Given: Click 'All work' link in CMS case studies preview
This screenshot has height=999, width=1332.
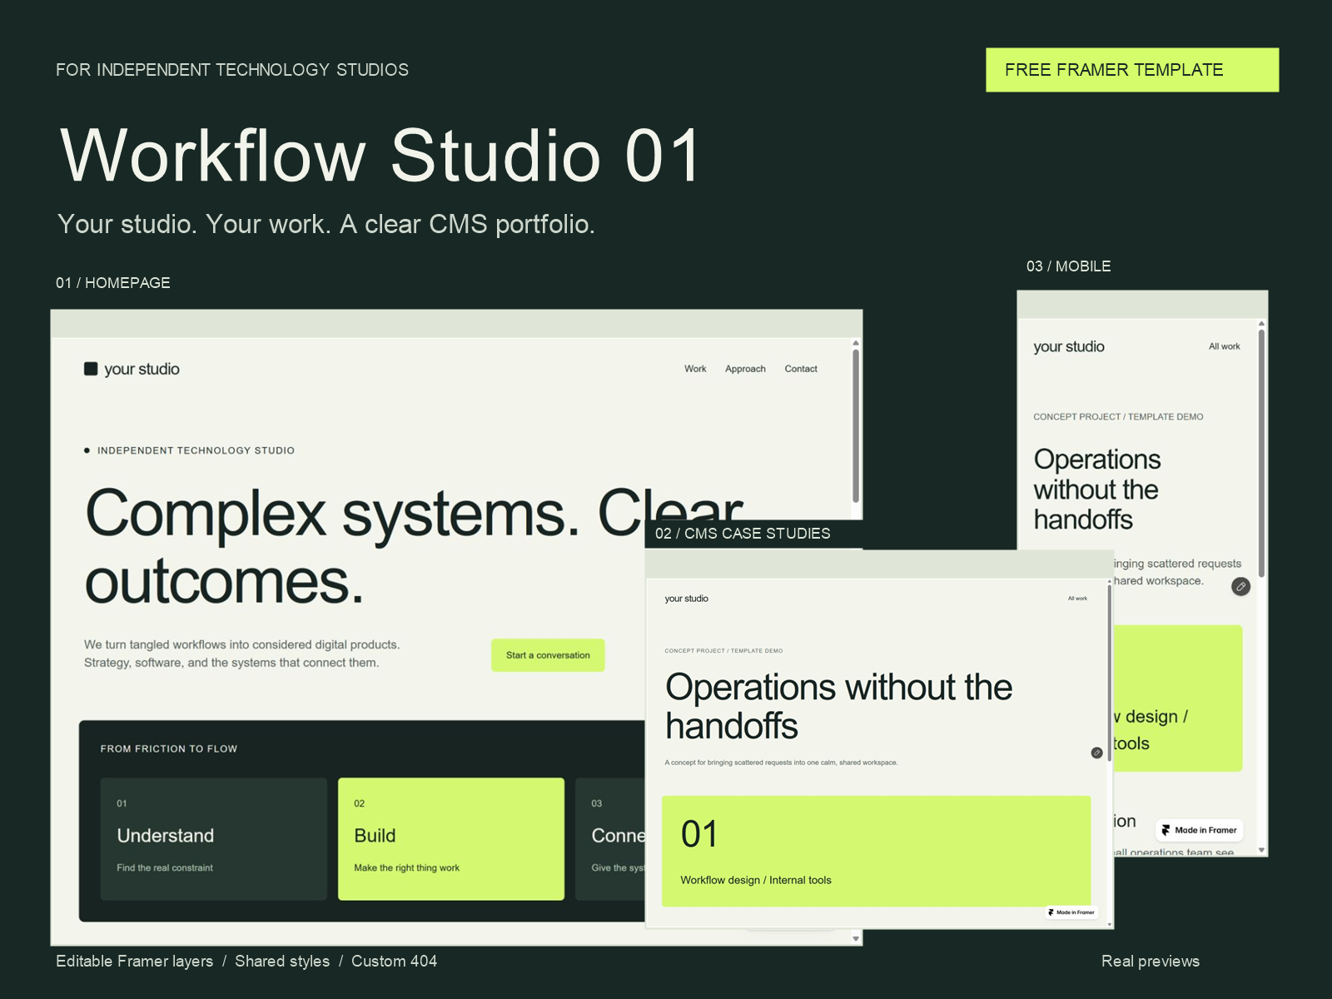Looking at the screenshot, I should (1077, 599).
